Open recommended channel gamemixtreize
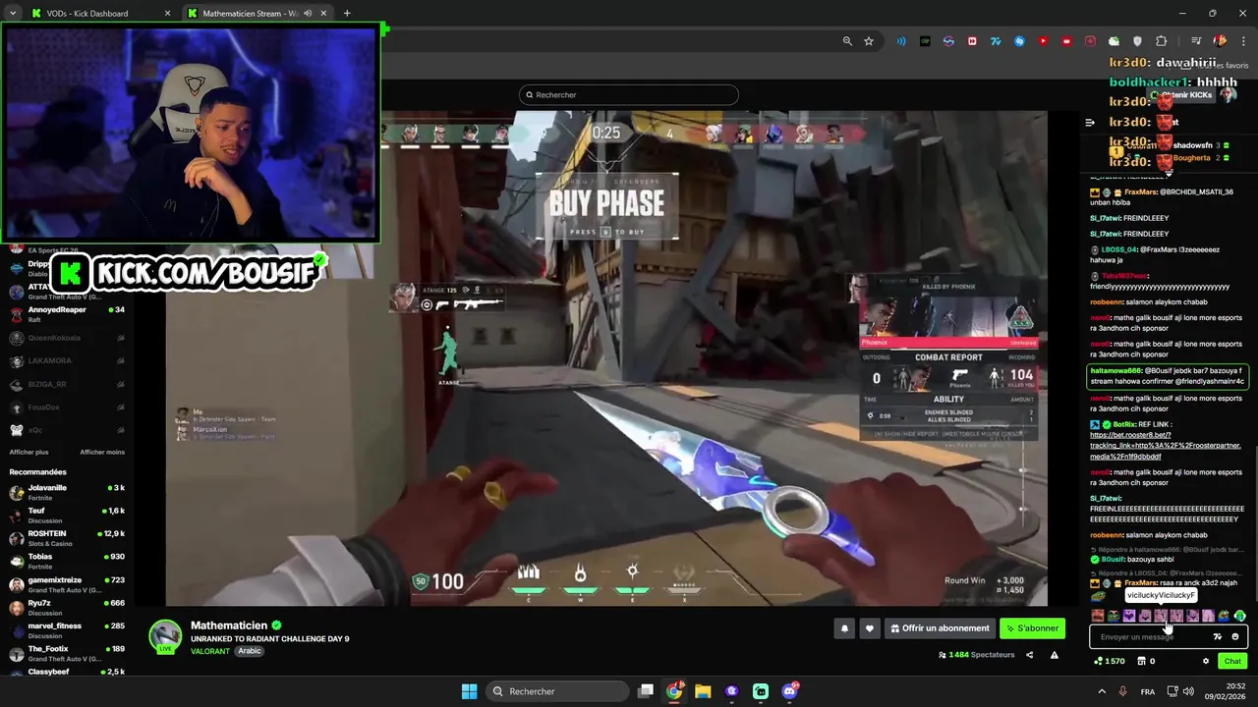The width and height of the screenshot is (1258, 707). 67,584
